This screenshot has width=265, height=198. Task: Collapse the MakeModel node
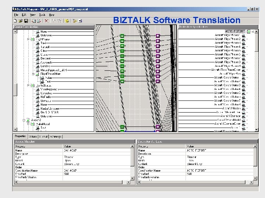[x=28, y=124]
